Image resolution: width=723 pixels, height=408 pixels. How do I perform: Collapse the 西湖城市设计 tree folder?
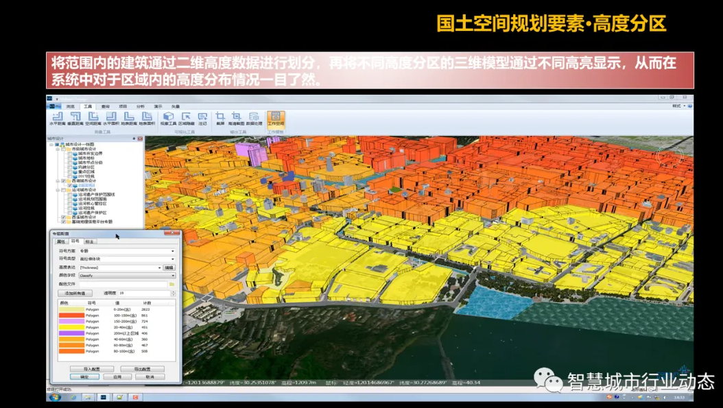coord(58,181)
